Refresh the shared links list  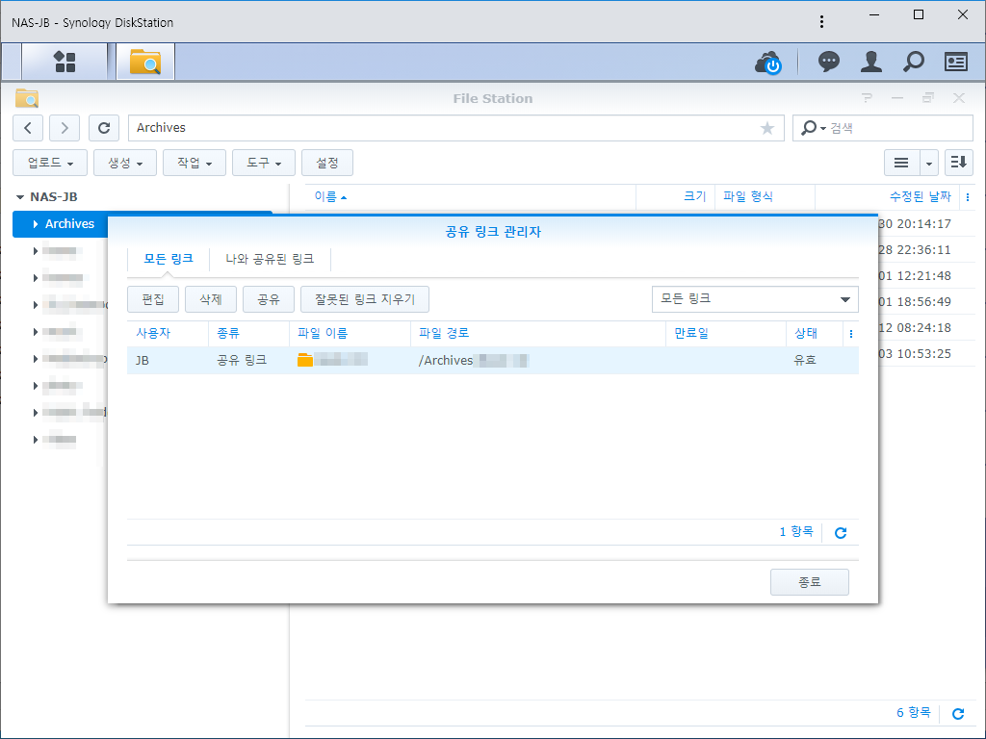(840, 533)
